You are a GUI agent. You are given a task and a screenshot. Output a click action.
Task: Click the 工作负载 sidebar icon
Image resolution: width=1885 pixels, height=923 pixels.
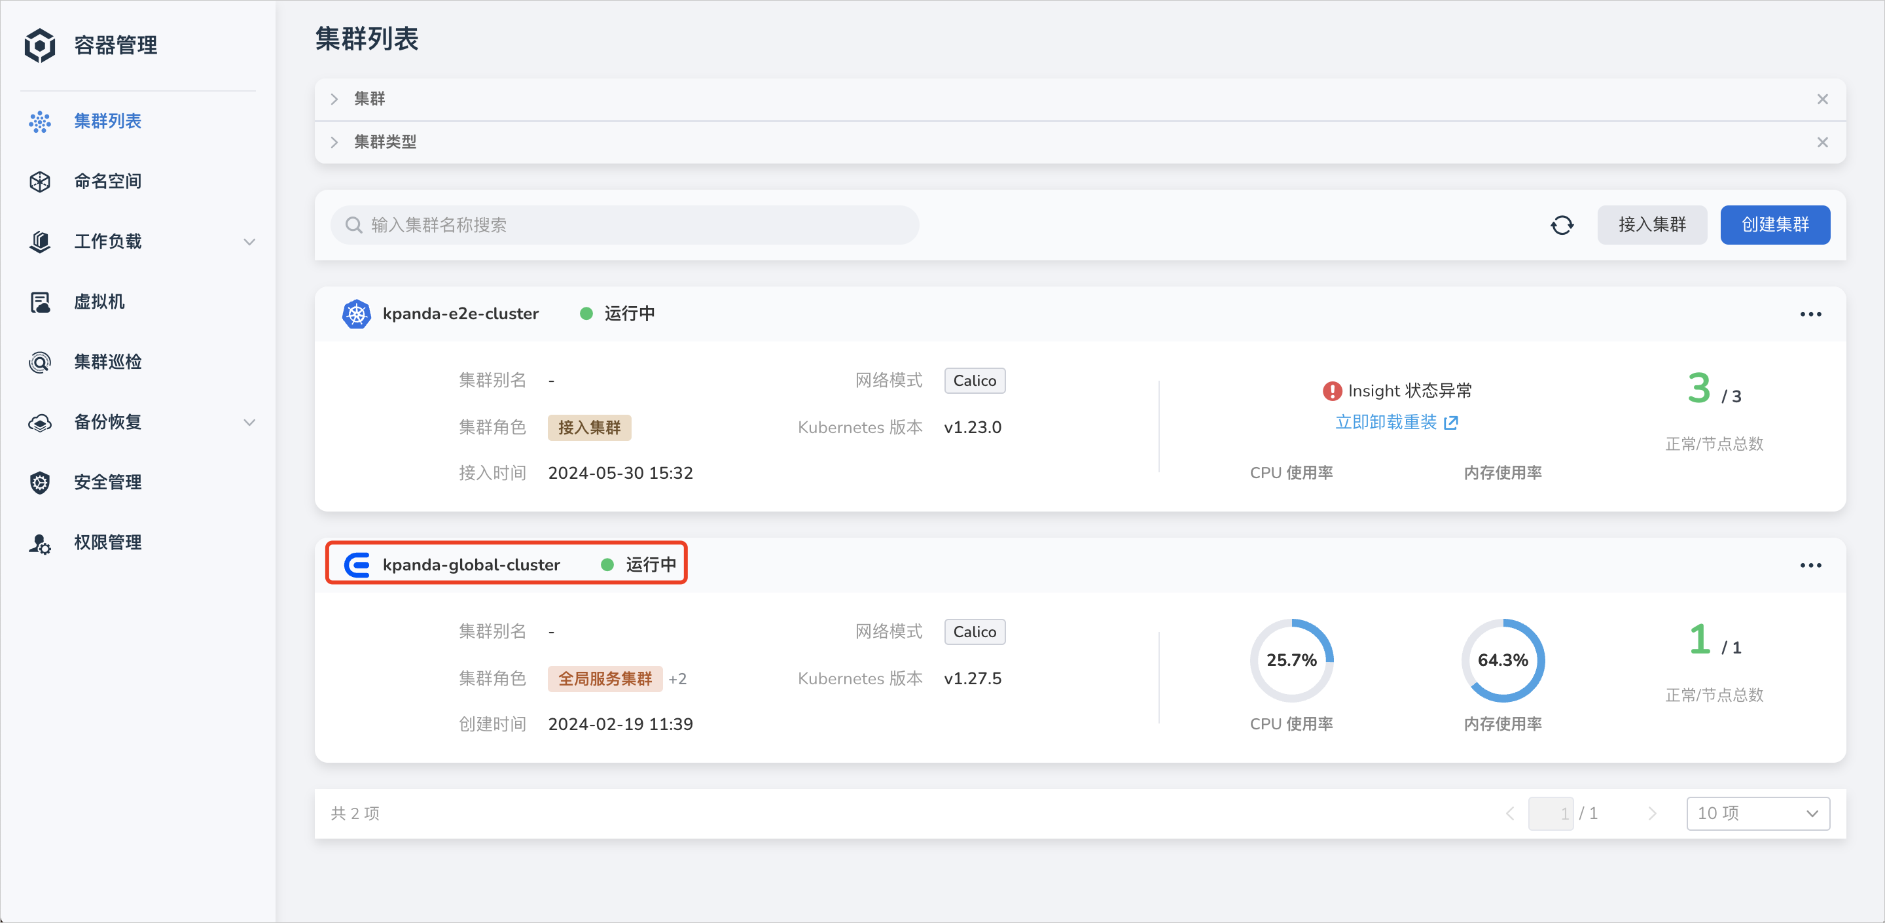[39, 241]
